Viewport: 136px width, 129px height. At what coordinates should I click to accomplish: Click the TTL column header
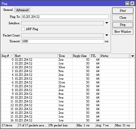point(95,56)
